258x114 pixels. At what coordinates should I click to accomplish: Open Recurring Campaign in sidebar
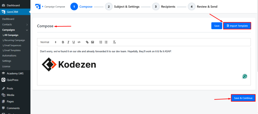15,40
